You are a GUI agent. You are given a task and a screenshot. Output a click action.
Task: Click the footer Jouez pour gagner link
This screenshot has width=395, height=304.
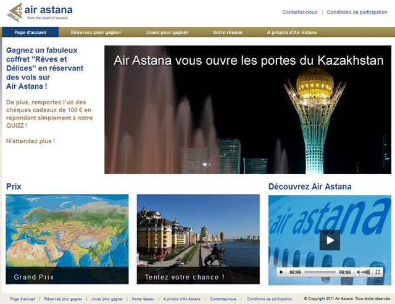point(107,299)
